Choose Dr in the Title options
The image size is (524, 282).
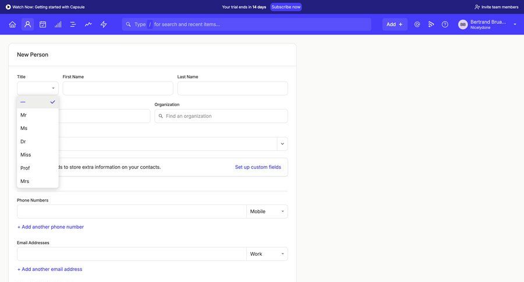pyautogui.click(x=23, y=142)
